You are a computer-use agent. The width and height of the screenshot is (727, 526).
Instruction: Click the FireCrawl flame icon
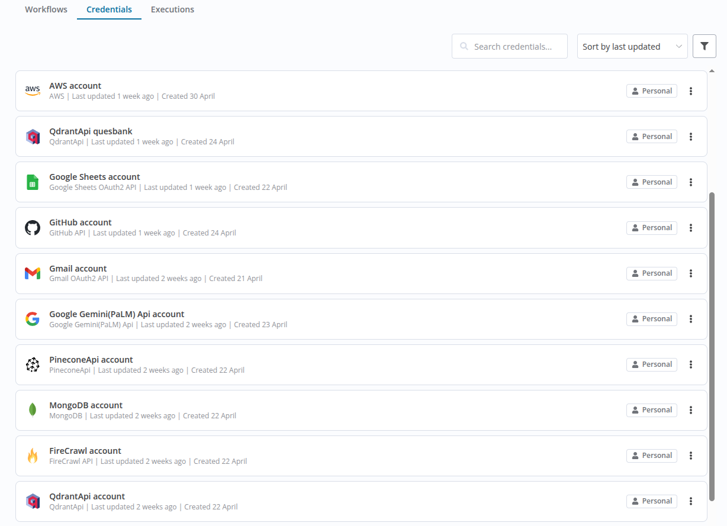[x=33, y=456]
